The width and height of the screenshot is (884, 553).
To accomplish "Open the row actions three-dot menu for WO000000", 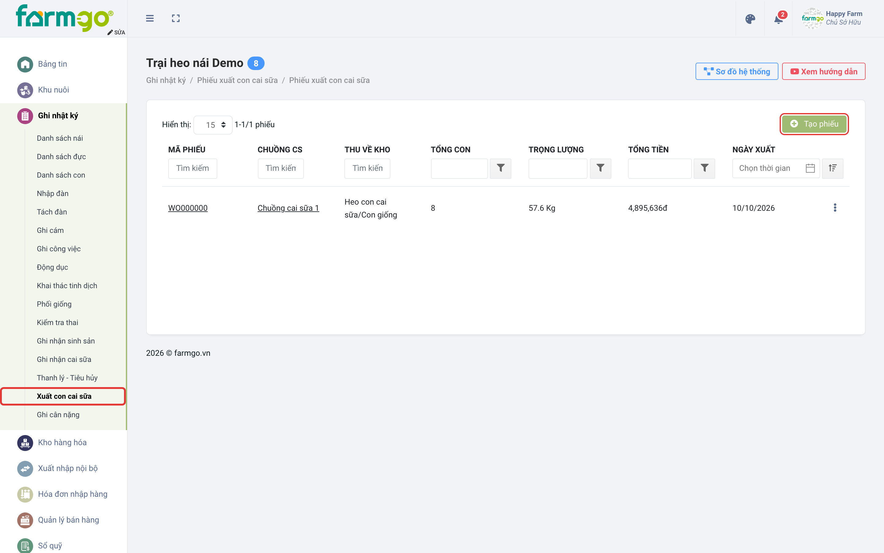I will (x=835, y=208).
